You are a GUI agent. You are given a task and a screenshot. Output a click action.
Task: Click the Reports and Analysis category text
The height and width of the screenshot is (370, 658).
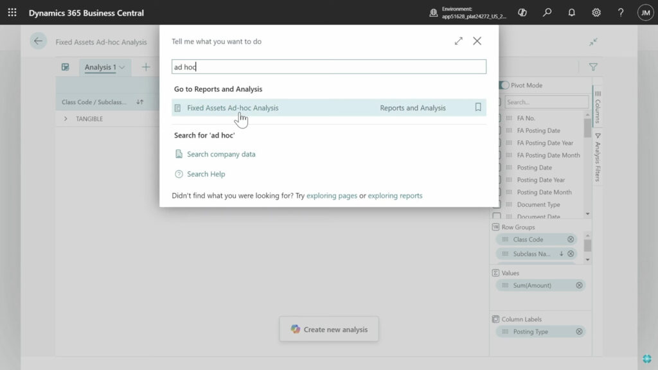pos(413,108)
